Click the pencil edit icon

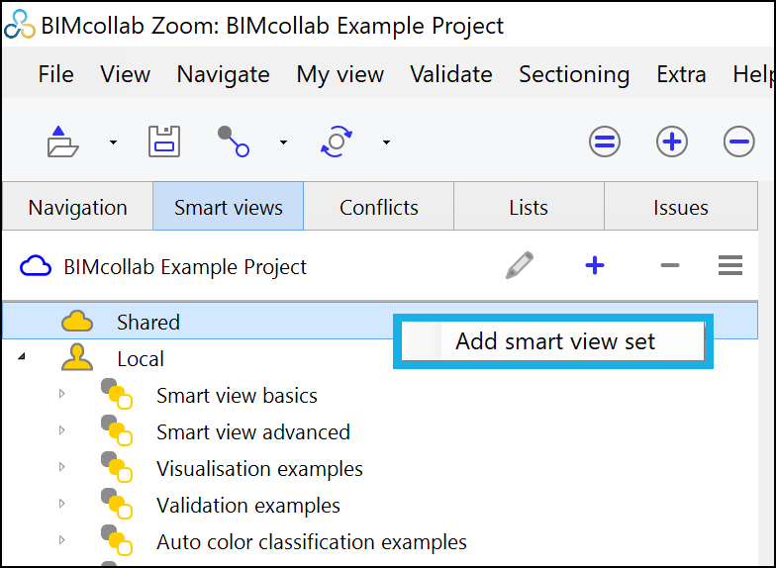(x=519, y=265)
